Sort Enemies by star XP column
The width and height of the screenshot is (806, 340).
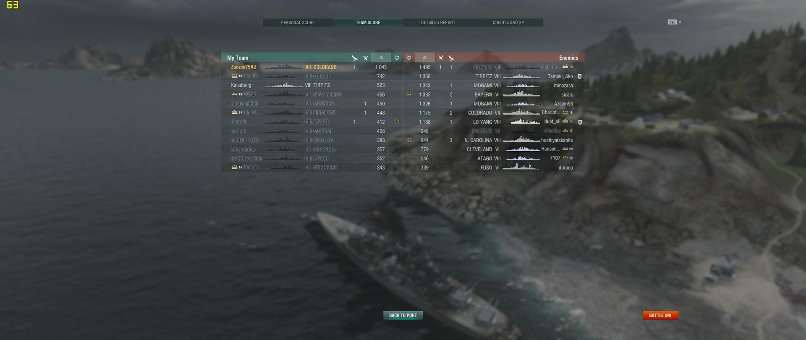pos(425,58)
